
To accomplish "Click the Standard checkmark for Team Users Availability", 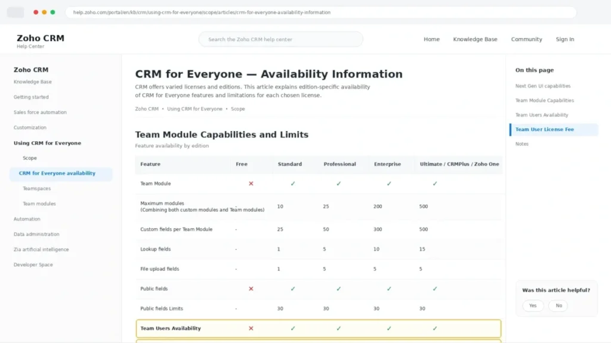I will [x=292, y=328].
